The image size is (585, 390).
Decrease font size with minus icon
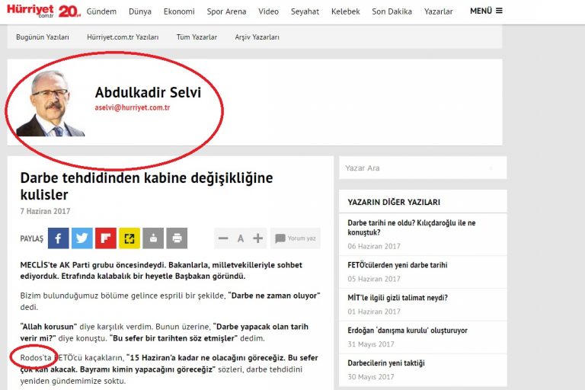point(223,238)
